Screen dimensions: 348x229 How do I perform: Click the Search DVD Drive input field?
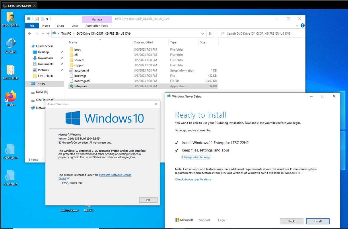pos(260,33)
